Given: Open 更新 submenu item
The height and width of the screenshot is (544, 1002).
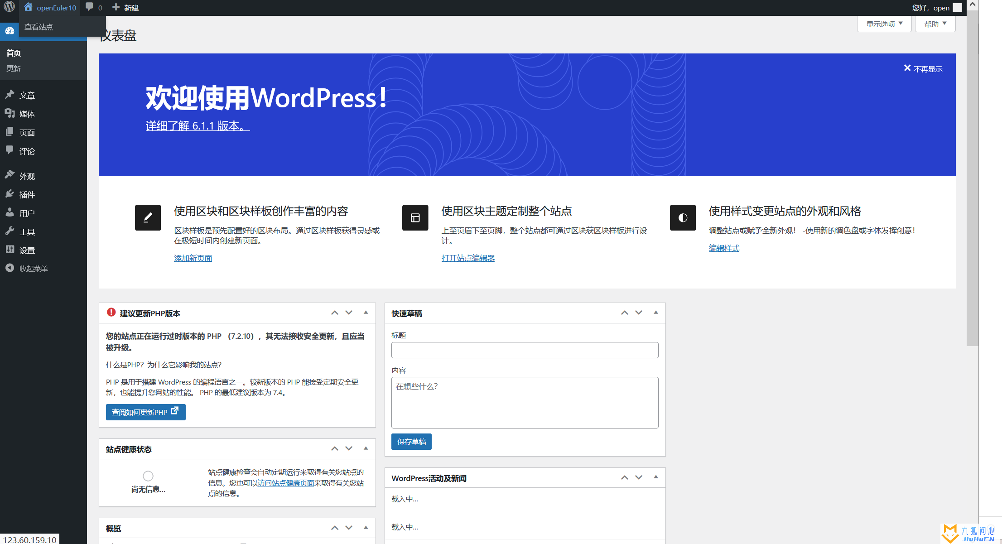Looking at the screenshot, I should point(14,68).
